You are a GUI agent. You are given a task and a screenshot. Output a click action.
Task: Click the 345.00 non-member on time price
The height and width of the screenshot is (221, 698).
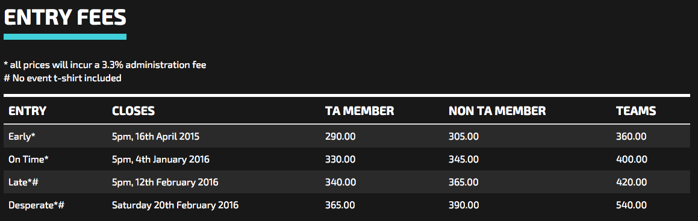click(x=464, y=159)
